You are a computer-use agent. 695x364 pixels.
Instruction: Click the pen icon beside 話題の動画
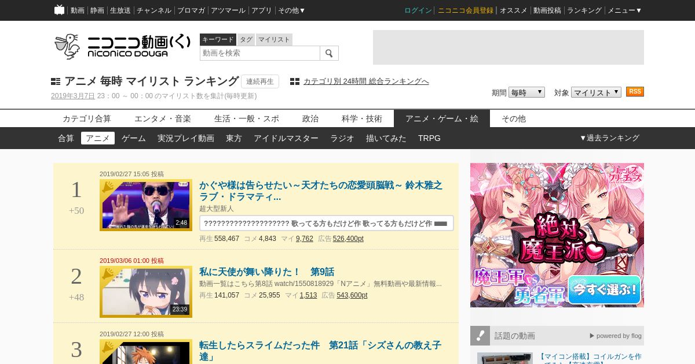point(480,336)
